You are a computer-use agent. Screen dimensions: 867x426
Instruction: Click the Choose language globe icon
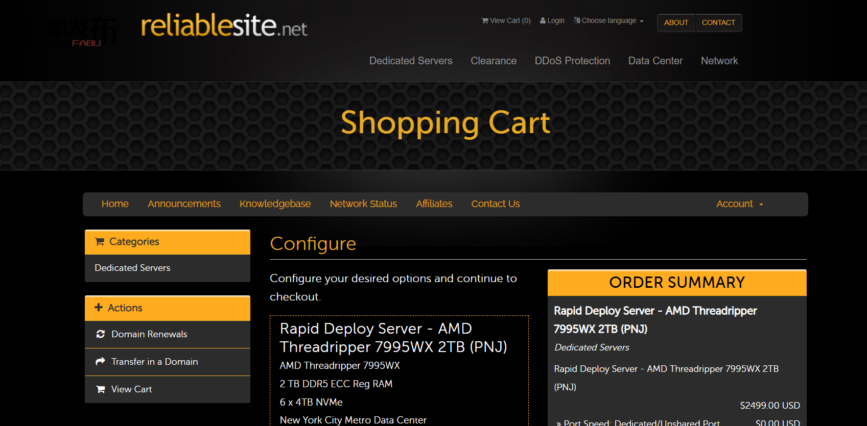pos(577,21)
